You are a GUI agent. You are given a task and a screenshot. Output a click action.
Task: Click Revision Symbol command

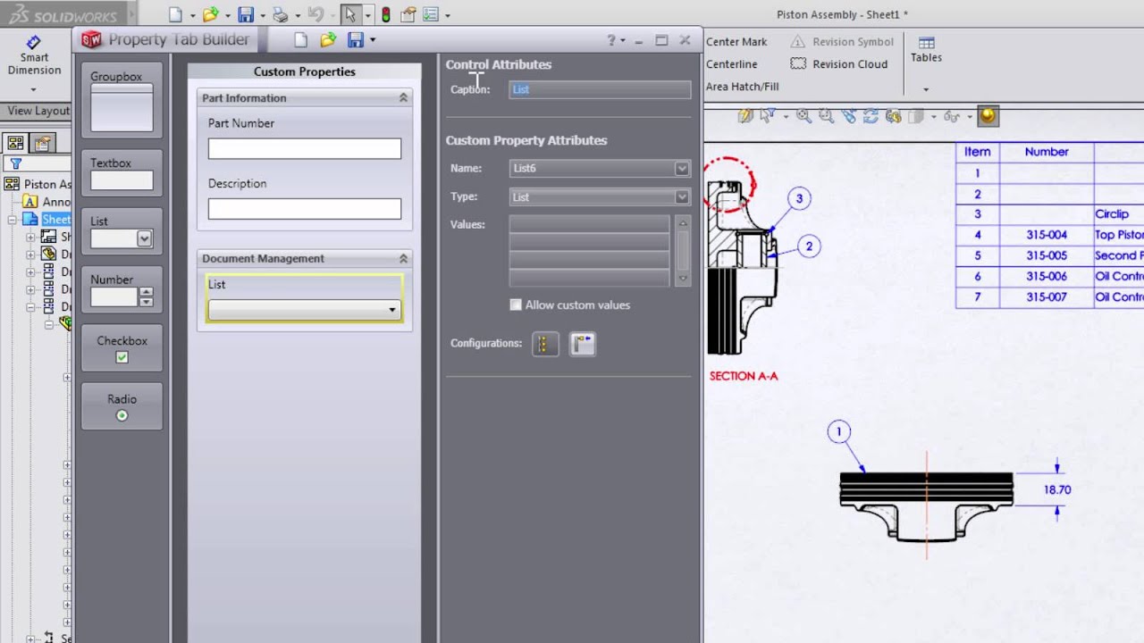point(842,42)
